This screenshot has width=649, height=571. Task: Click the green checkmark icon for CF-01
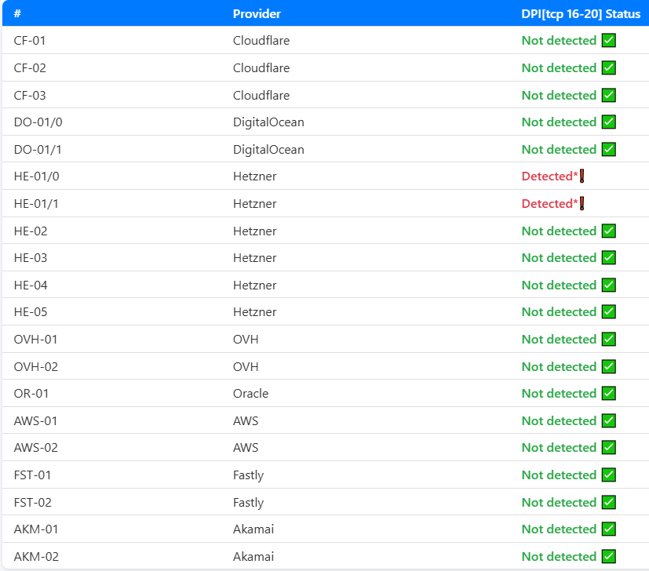[608, 41]
